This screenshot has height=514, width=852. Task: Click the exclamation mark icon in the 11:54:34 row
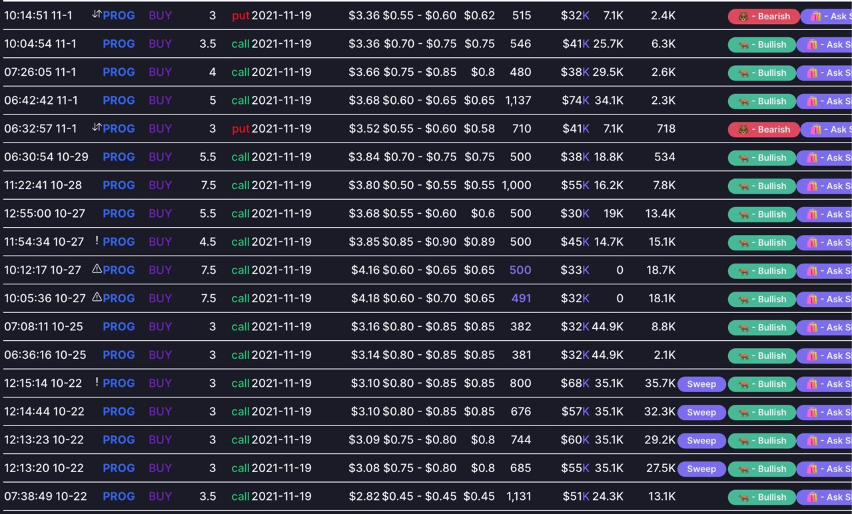click(x=97, y=241)
